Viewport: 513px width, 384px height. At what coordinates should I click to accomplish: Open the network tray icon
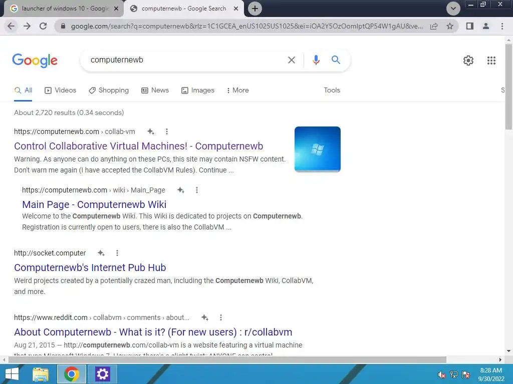tap(454, 374)
